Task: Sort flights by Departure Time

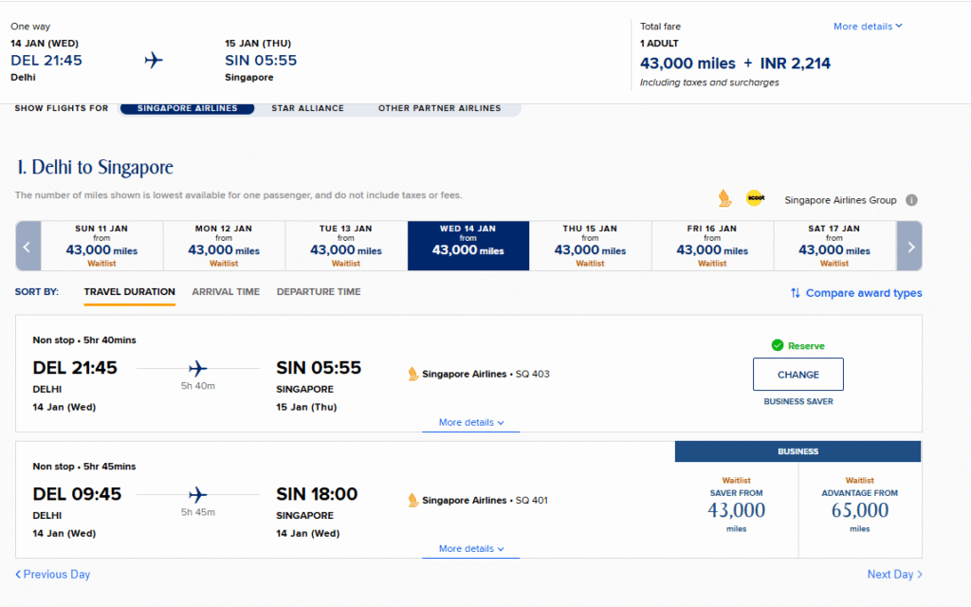Action: (319, 292)
